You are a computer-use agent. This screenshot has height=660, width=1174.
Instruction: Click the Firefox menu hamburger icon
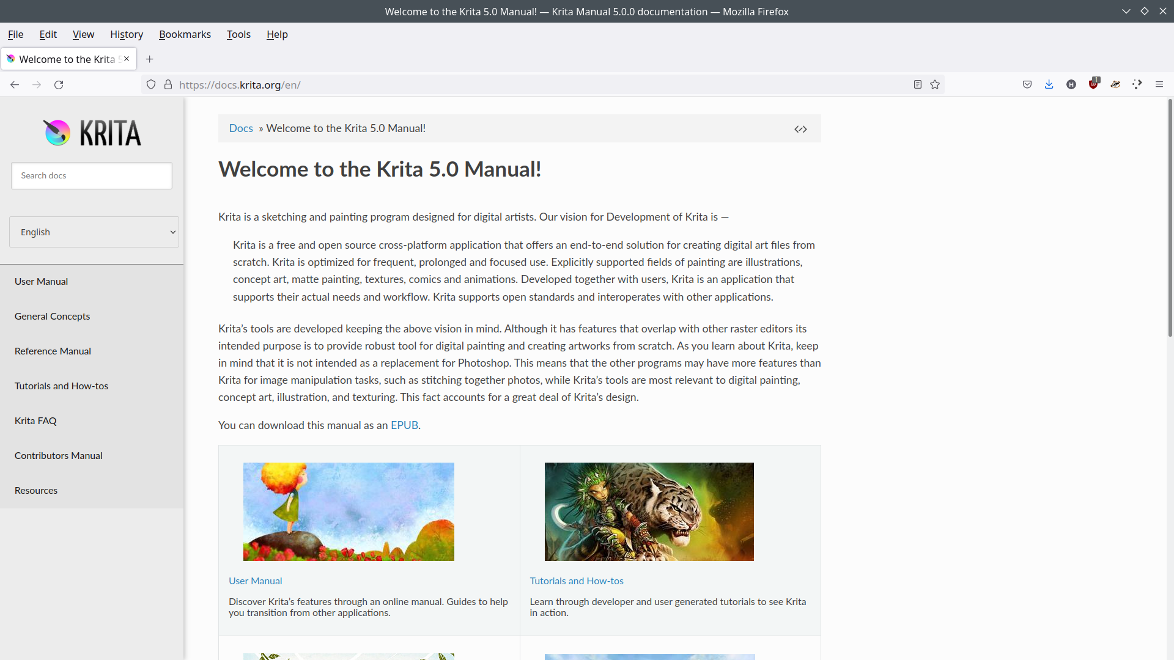(1159, 84)
